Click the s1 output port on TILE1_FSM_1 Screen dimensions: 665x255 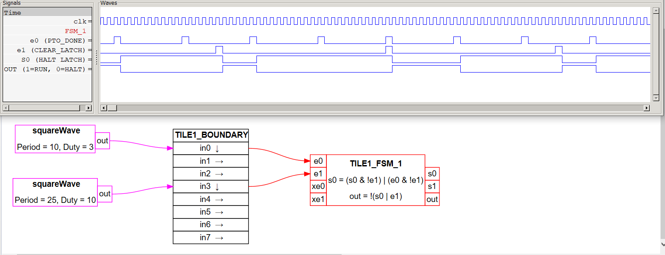point(432,186)
